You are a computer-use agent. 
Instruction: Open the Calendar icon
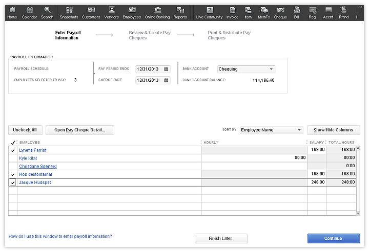click(x=29, y=13)
